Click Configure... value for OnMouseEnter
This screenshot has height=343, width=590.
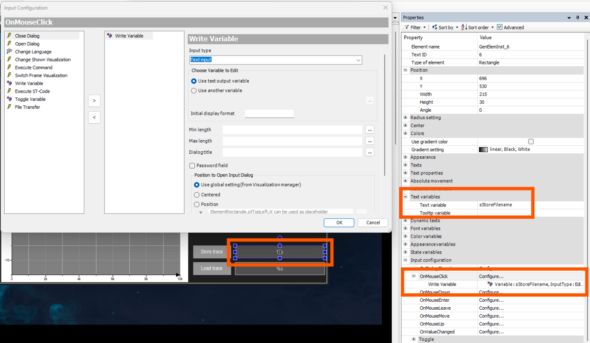click(x=491, y=300)
